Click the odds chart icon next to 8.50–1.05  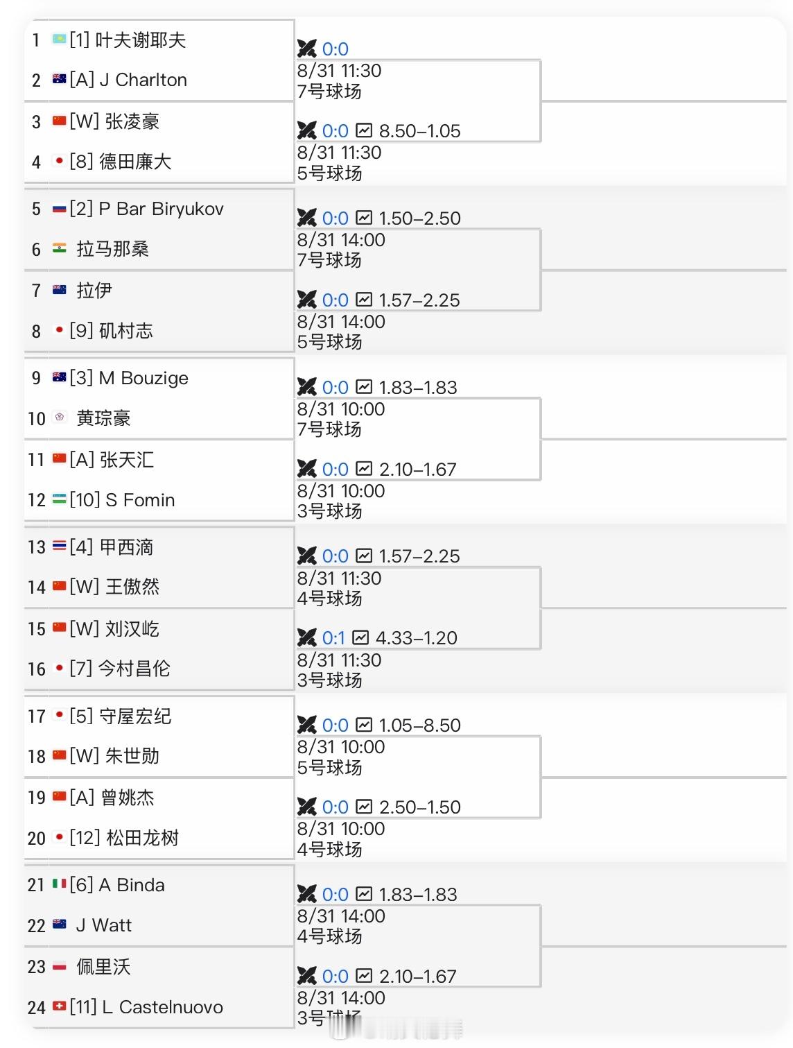click(364, 130)
